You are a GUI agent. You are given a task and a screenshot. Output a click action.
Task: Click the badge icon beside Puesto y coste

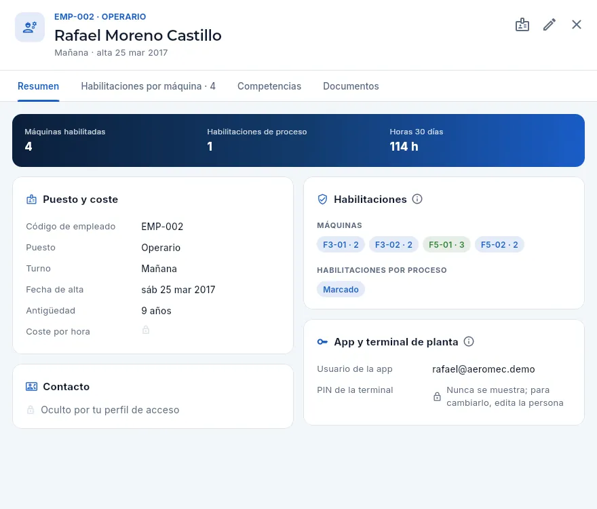pos(31,200)
